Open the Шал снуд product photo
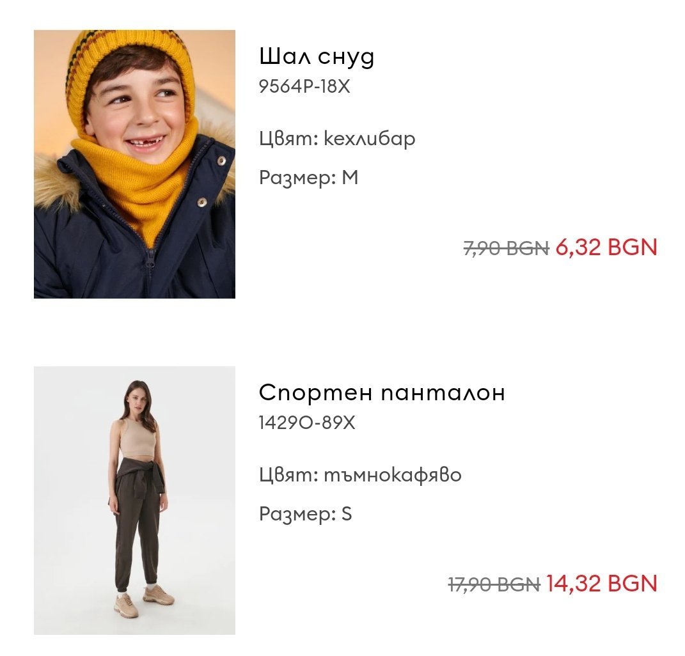Screen dimensions: 685x656 coord(134,164)
